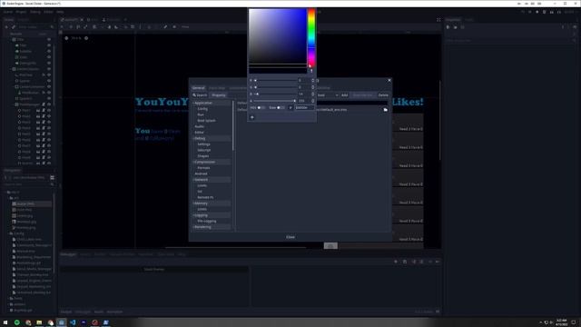Click the Delete property button
Image resolution: width=581 pixels, height=327 pixels.
(x=383, y=95)
